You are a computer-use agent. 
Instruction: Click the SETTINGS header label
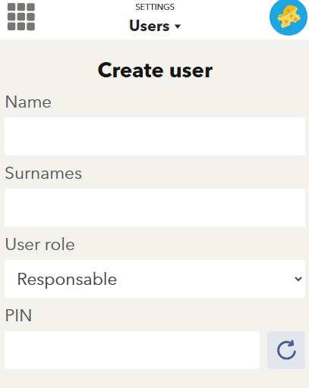pyautogui.click(x=155, y=7)
